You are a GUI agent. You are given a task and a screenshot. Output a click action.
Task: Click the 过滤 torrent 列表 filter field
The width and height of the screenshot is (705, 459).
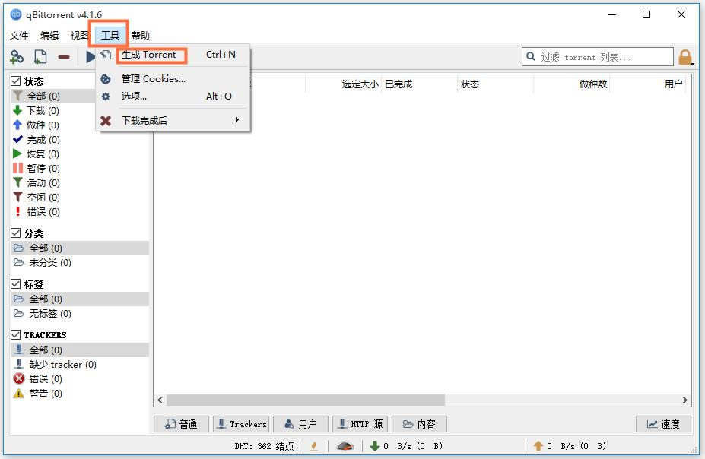pos(598,56)
